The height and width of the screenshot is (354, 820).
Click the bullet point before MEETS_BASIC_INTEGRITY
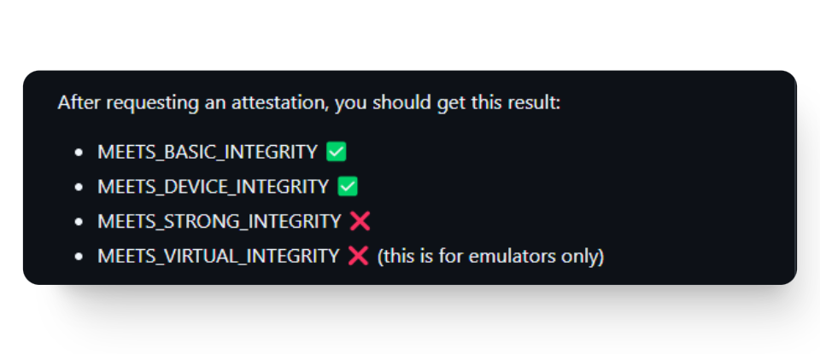[79, 153]
